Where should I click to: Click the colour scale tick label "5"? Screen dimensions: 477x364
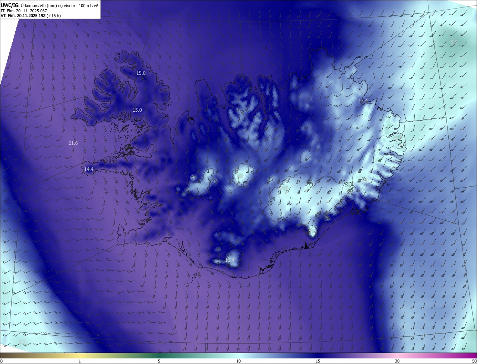(x=159, y=361)
